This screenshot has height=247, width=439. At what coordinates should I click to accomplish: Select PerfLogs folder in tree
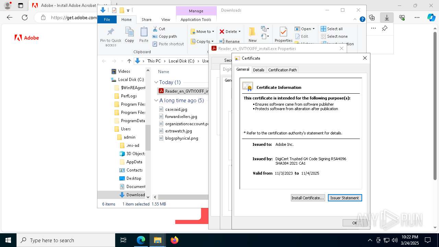(129, 96)
